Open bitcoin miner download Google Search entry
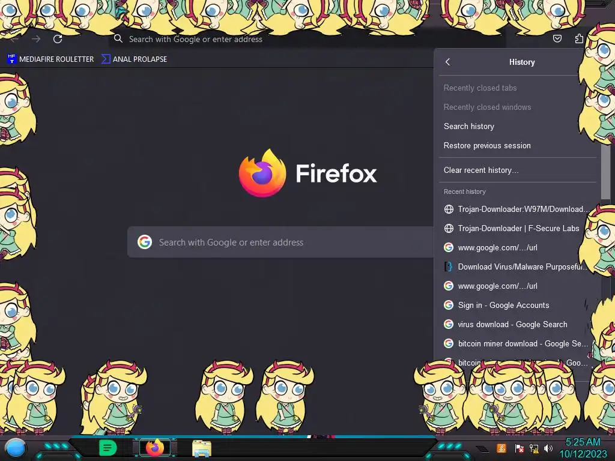The height and width of the screenshot is (461, 615). [x=517, y=343]
